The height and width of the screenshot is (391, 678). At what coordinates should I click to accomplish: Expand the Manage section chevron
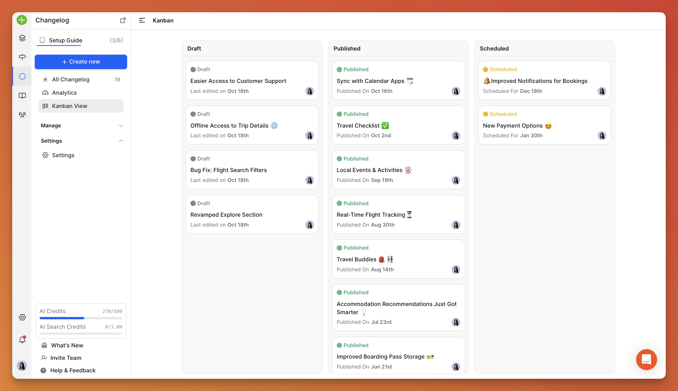[x=121, y=125]
